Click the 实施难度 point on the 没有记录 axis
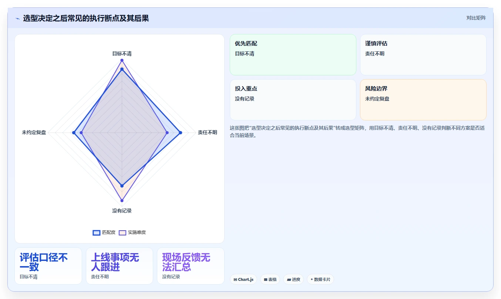 point(122,201)
